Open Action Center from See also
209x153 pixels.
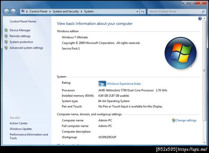18,123
